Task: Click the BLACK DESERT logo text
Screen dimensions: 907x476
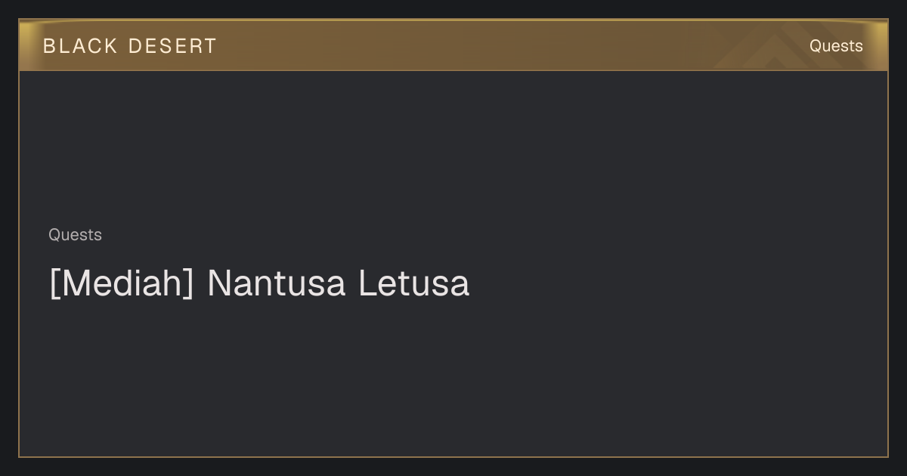Action: [x=130, y=46]
